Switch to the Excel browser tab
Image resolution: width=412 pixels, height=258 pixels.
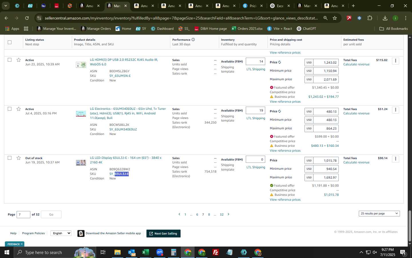click(x=280, y=6)
